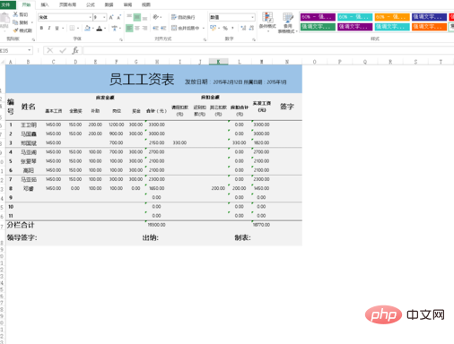Toggle top vertical alignment
The height and width of the screenshot is (344, 454).
(129, 17)
